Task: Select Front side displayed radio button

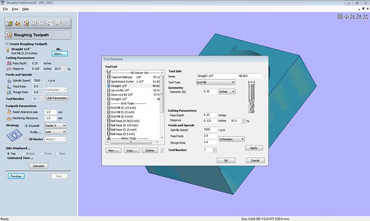Action: pyautogui.click(x=42, y=153)
